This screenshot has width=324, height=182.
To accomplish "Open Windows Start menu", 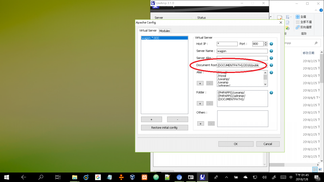I will tap(7, 177).
